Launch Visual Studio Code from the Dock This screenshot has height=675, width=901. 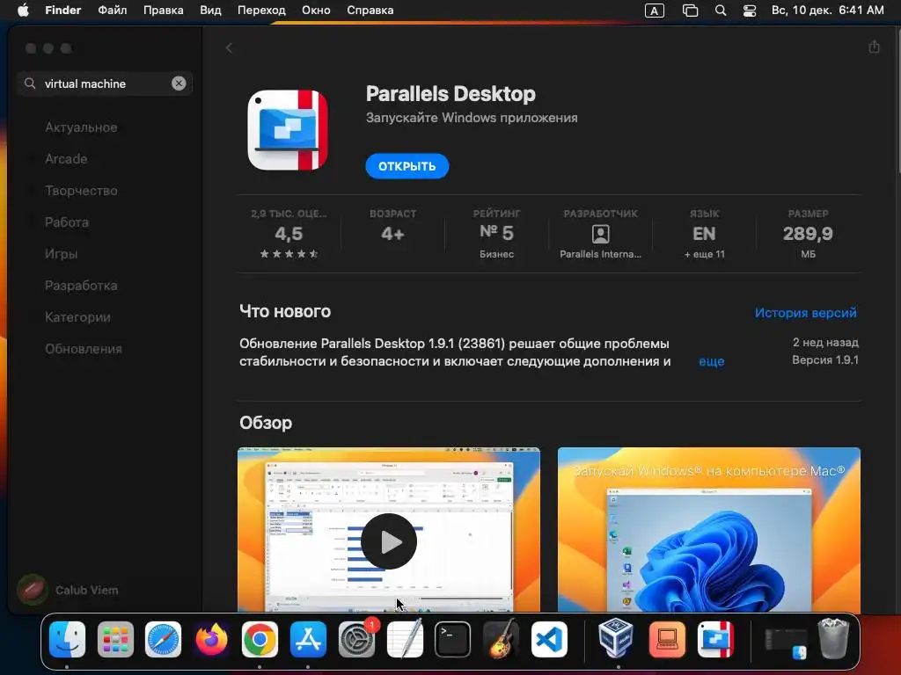pyautogui.click(x=549, y=640)
